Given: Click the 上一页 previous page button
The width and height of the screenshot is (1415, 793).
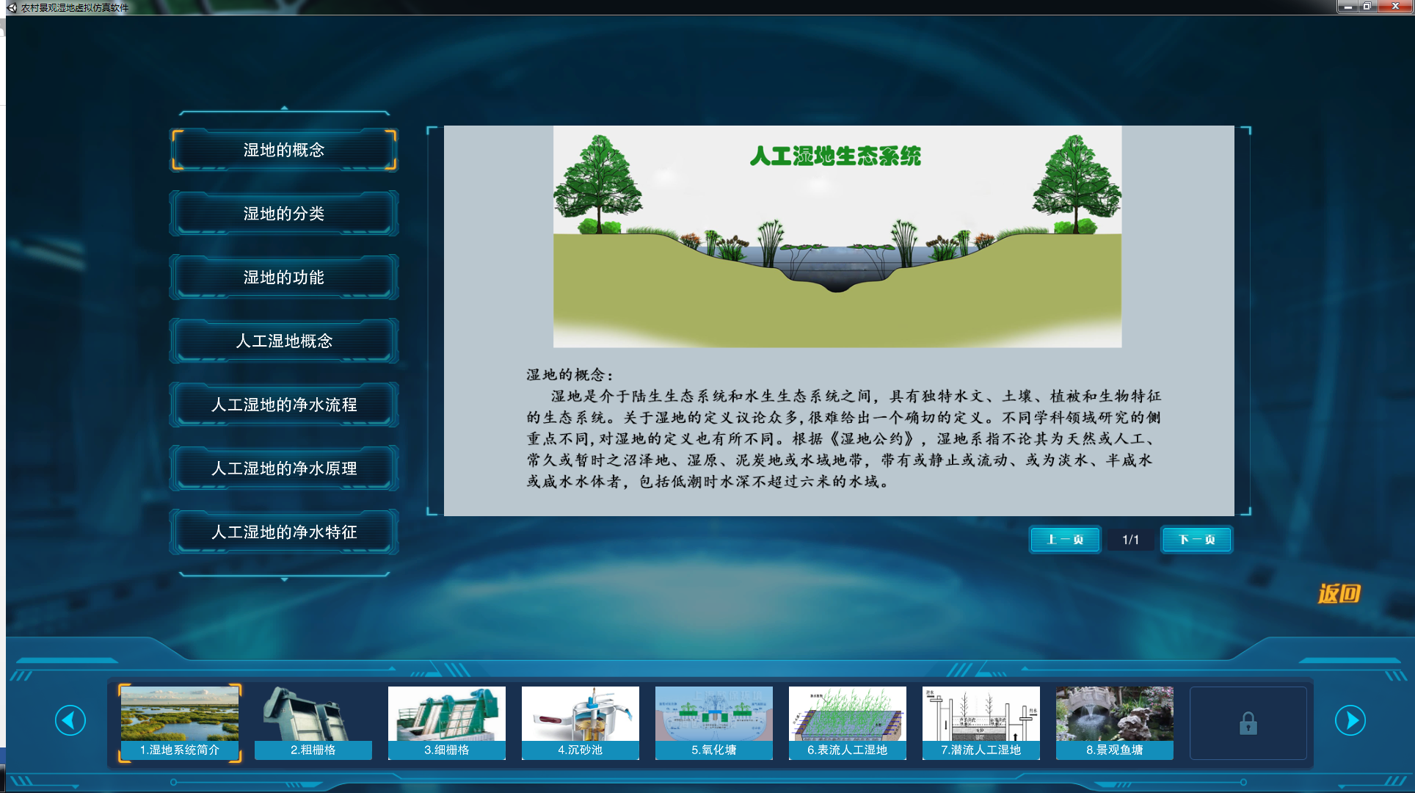Looking at the screenshot, I should (1064, 540).
